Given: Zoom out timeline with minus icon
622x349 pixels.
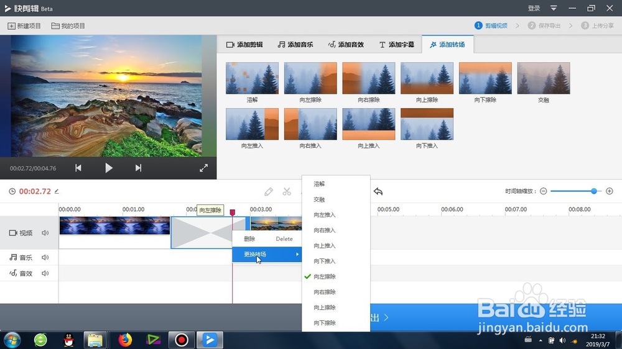Looking at the screenshot, I should [544, 191].
